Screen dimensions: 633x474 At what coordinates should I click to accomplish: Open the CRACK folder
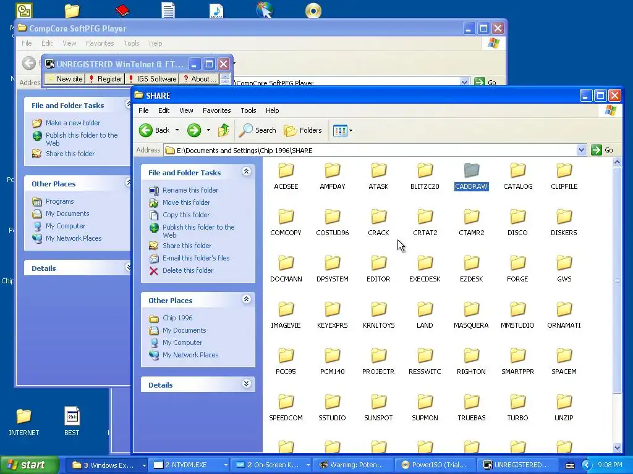click(x=378, y=223)
